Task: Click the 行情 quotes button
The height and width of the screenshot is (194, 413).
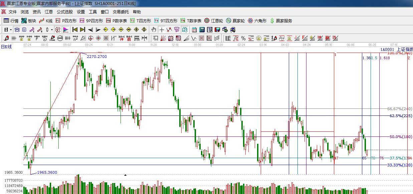Action: coord(11,21)
